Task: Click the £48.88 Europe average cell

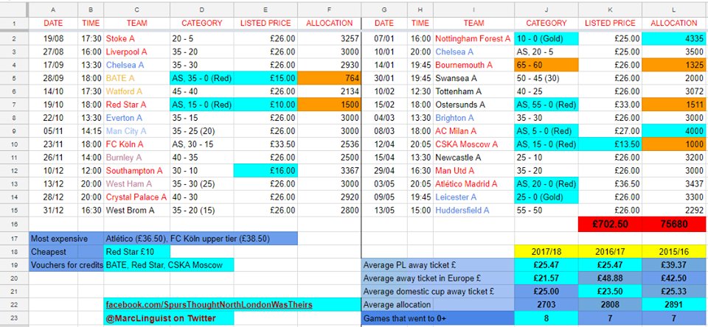Action: pos(610,278)
